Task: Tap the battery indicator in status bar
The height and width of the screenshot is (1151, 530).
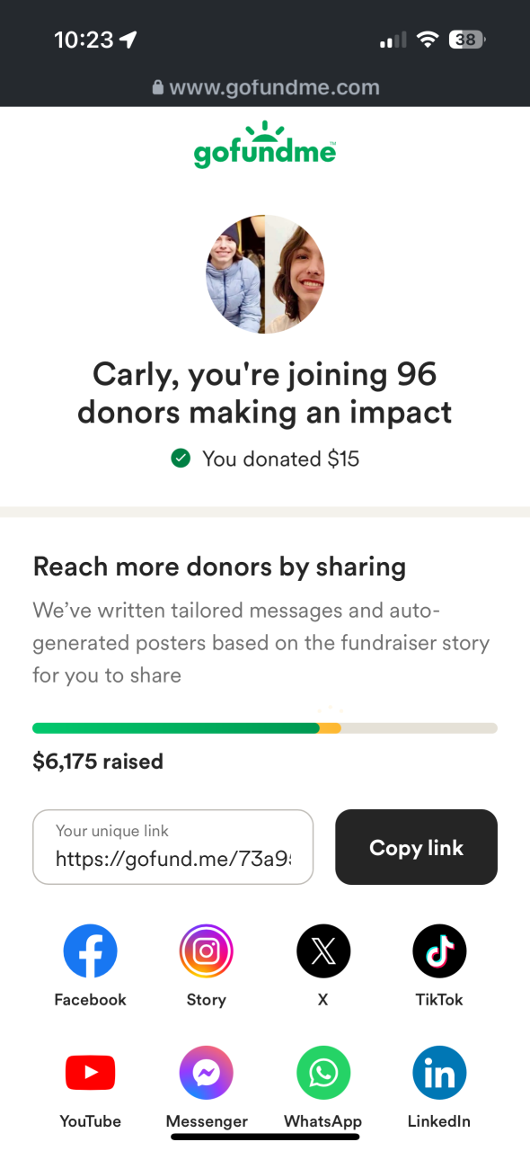Action: coord(467,40)
